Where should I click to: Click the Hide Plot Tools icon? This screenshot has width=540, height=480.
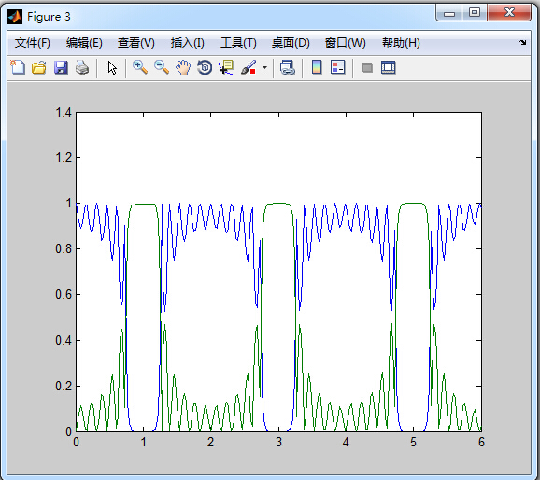[367, 67]
